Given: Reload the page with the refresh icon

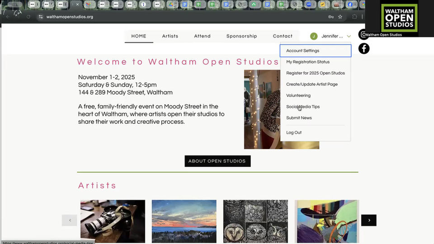Looking at the screenshot, I should coord(28,17).
